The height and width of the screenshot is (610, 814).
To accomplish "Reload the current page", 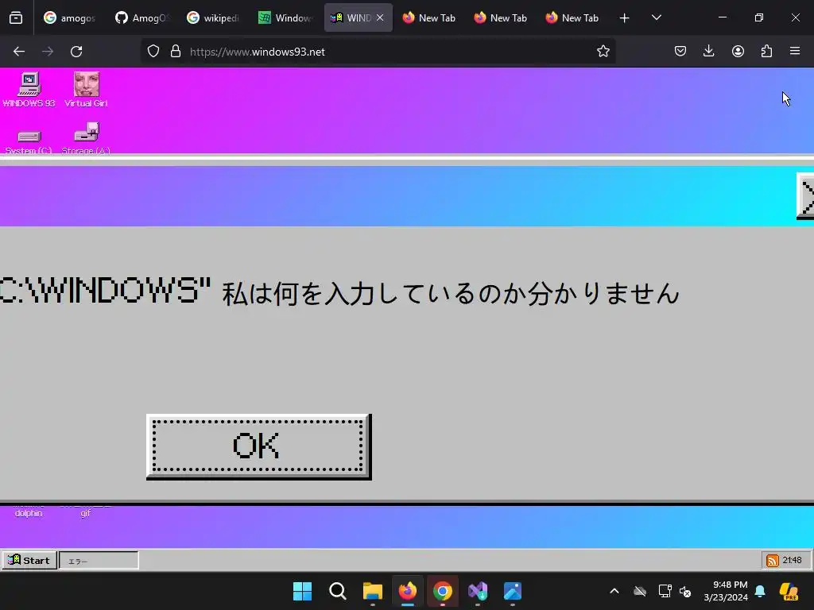I will point(76,52).
